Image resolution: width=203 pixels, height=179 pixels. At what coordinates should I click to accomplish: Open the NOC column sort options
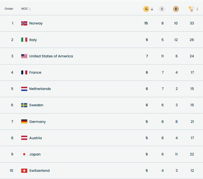click(x=30, y=9)
